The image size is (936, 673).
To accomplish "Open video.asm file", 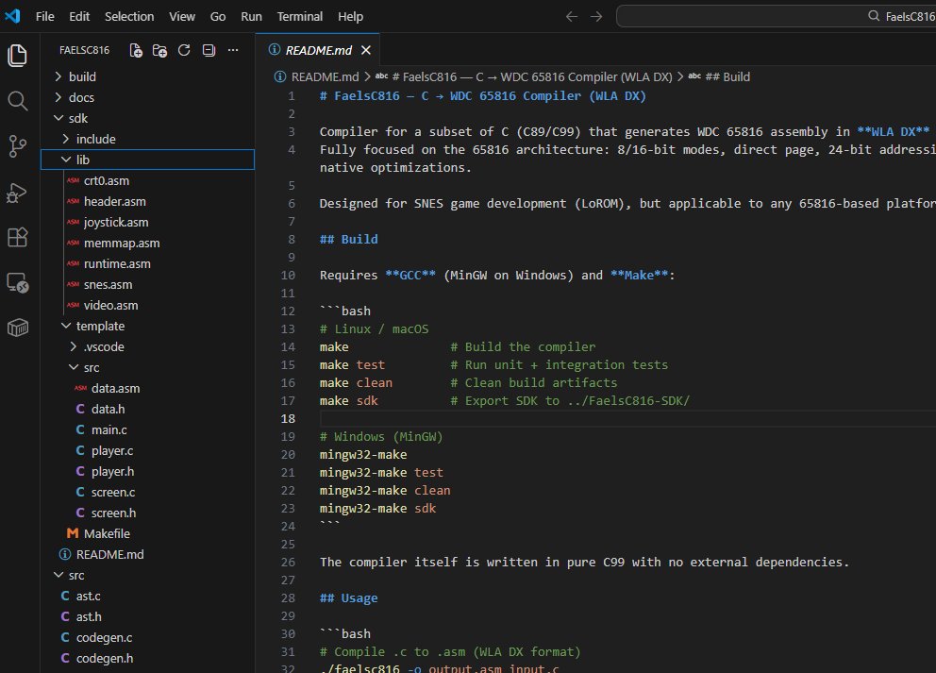I will [x=111, y=305].
